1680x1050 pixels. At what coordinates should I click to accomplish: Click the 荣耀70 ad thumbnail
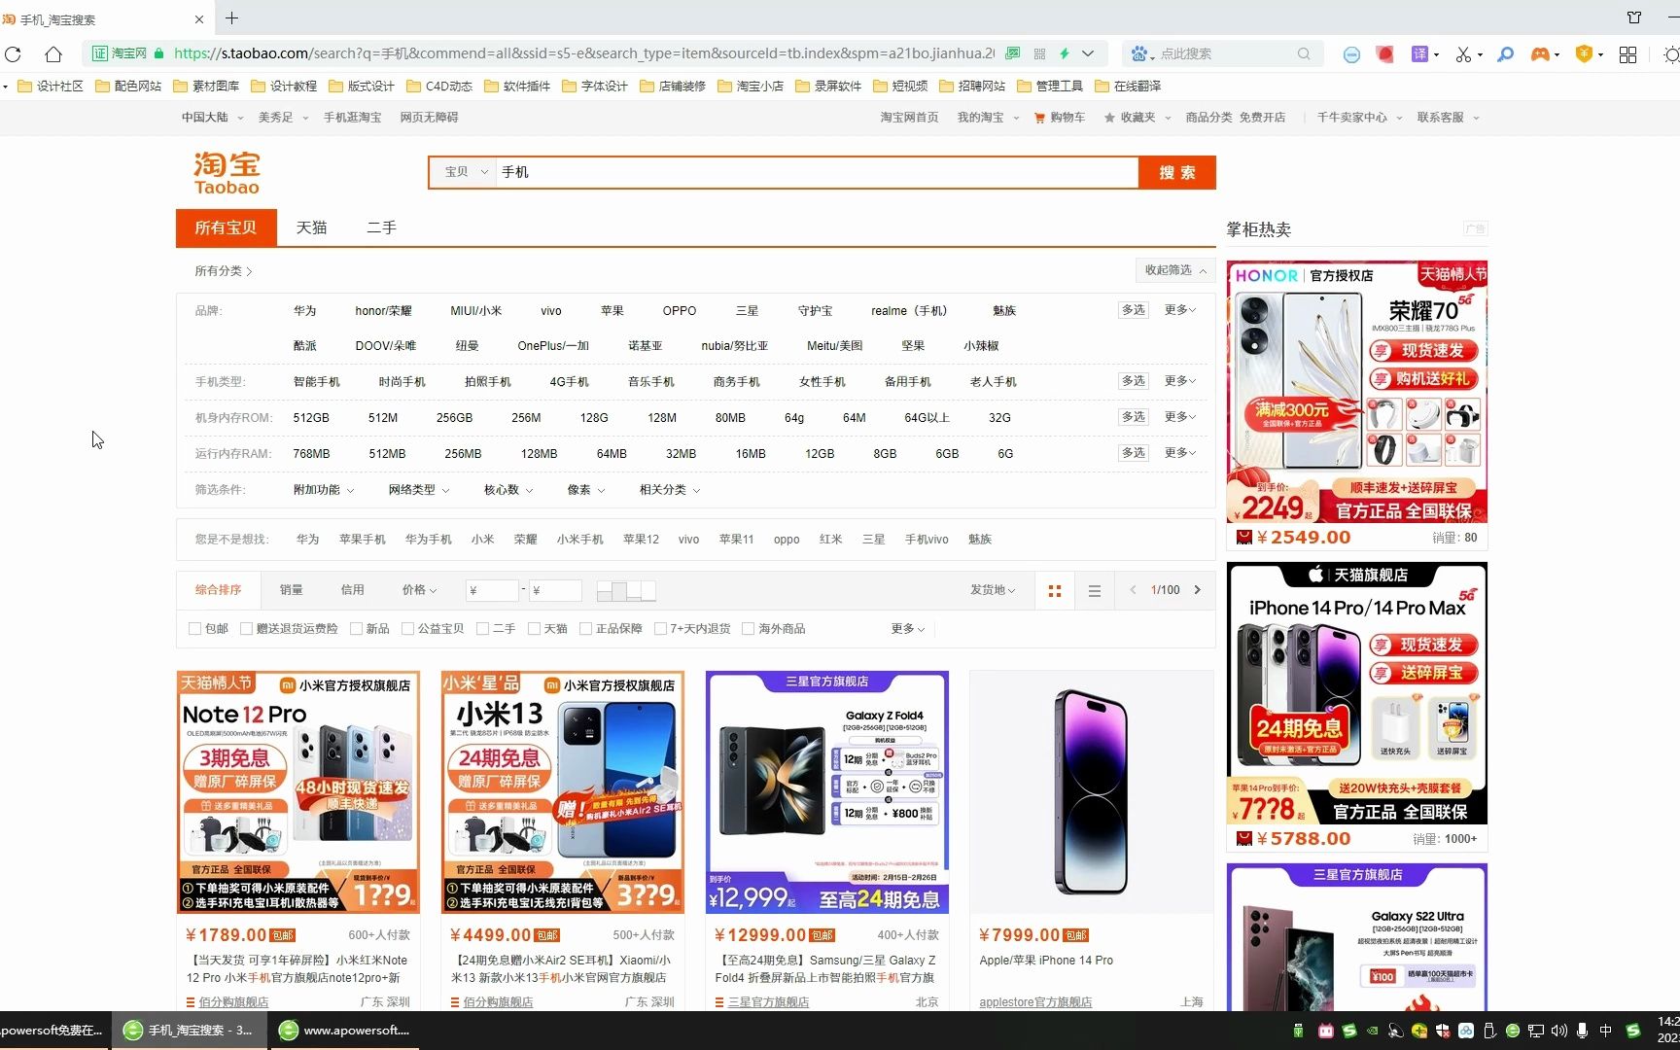1356,392
